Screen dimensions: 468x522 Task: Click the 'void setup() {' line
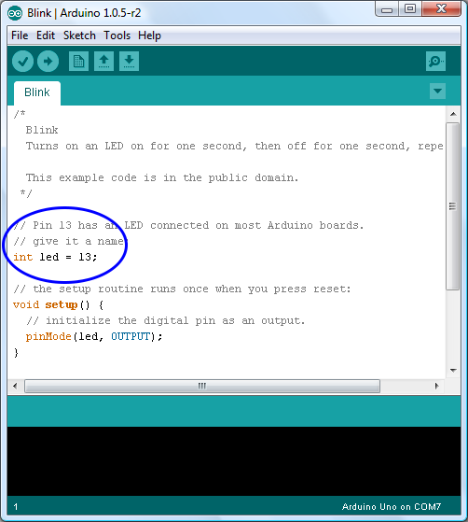[58, 305]
